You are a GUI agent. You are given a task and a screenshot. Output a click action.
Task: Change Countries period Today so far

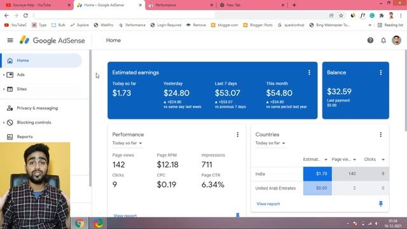click(x=270, y=143)
